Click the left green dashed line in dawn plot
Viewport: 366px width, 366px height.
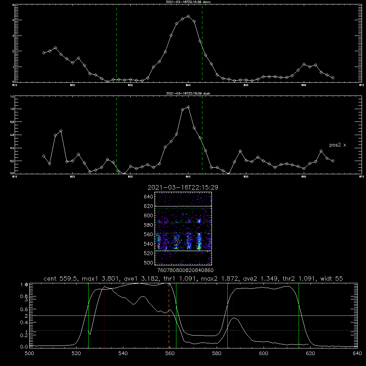[x=116, y=43]
